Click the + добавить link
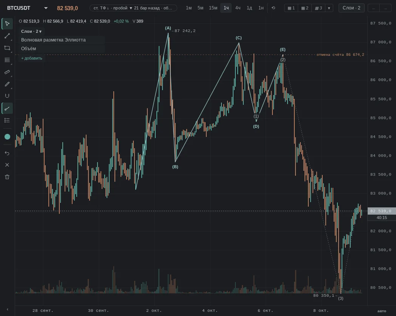The height and width of the screenshot is (316, 396). tap(32, 58)
